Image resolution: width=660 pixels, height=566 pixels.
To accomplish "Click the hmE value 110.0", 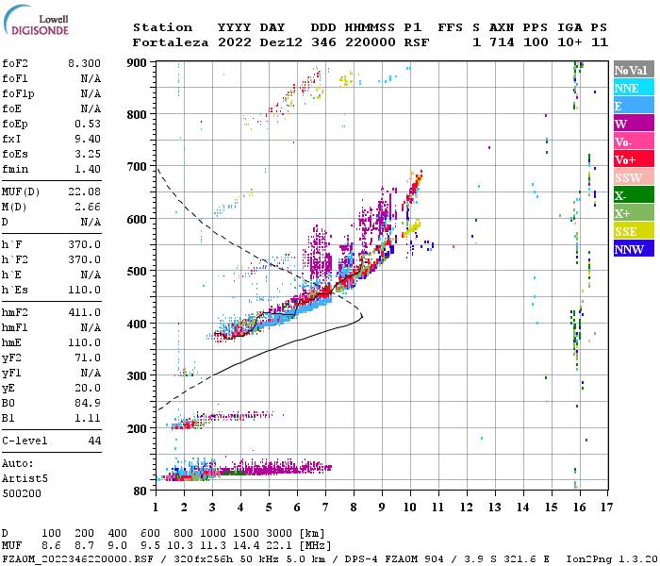I will (x=84, y=342).
